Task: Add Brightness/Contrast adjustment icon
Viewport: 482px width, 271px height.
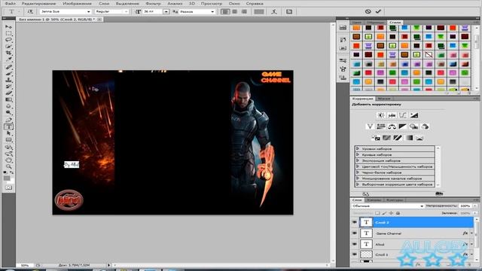Action: coord(380,115)
